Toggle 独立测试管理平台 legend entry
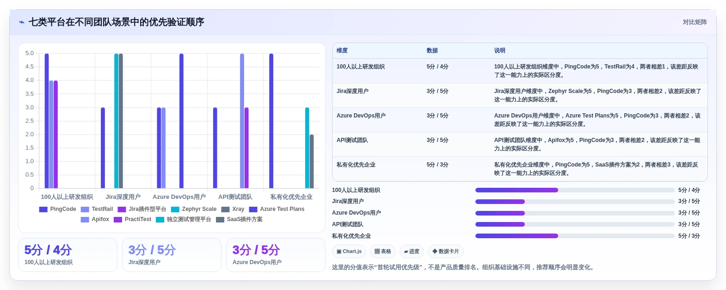Viewport: 726px width, 290px height. pos(184,220)
